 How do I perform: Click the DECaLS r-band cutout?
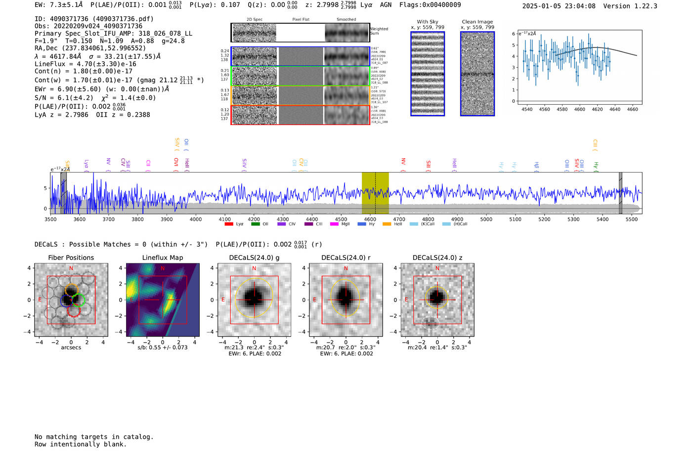[346, 300]
